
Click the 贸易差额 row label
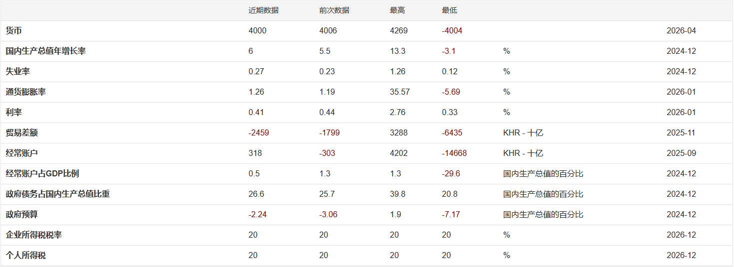22,133
